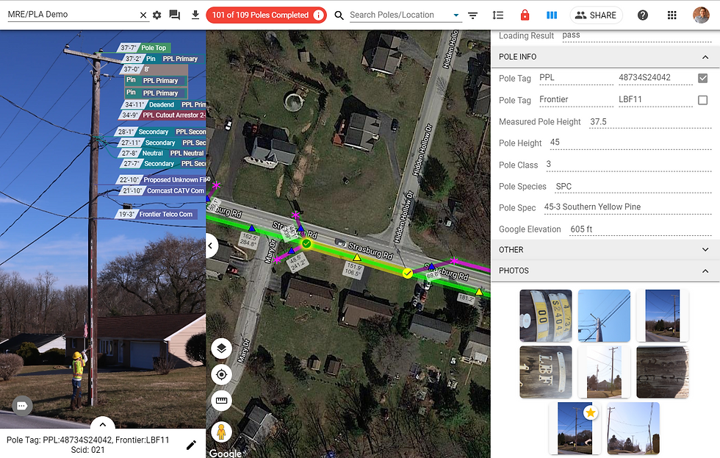Image resolution: width=720 pixels, height=458 pixels.
Task: Select the 37'-2" Pin PPL Primary annotation
Action: (x=163, y=59)
